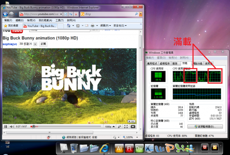Image resolution: width=230 pixels, height=155 pixels.
Task: Launch Adobe Flash from the dock
Action: pos(129,149)
